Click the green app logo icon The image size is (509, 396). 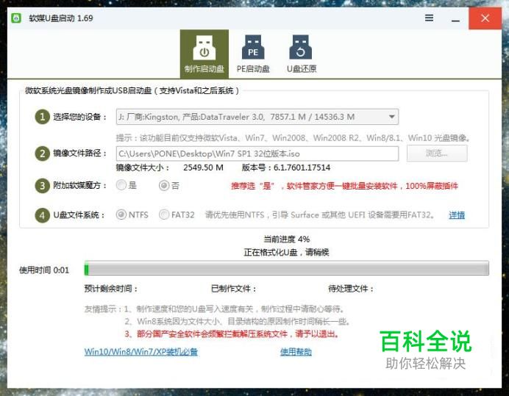pos(16,18)
